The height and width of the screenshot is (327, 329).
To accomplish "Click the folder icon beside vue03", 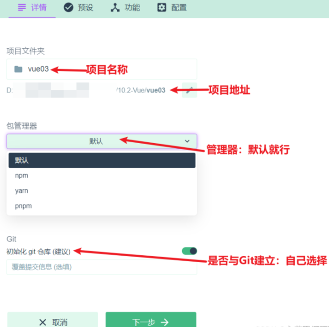I will click(x=18, y=69).
